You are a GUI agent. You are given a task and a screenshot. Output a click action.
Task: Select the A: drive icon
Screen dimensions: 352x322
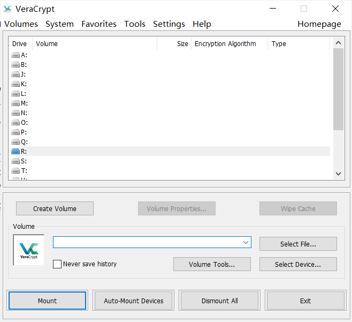click(16, 55)
